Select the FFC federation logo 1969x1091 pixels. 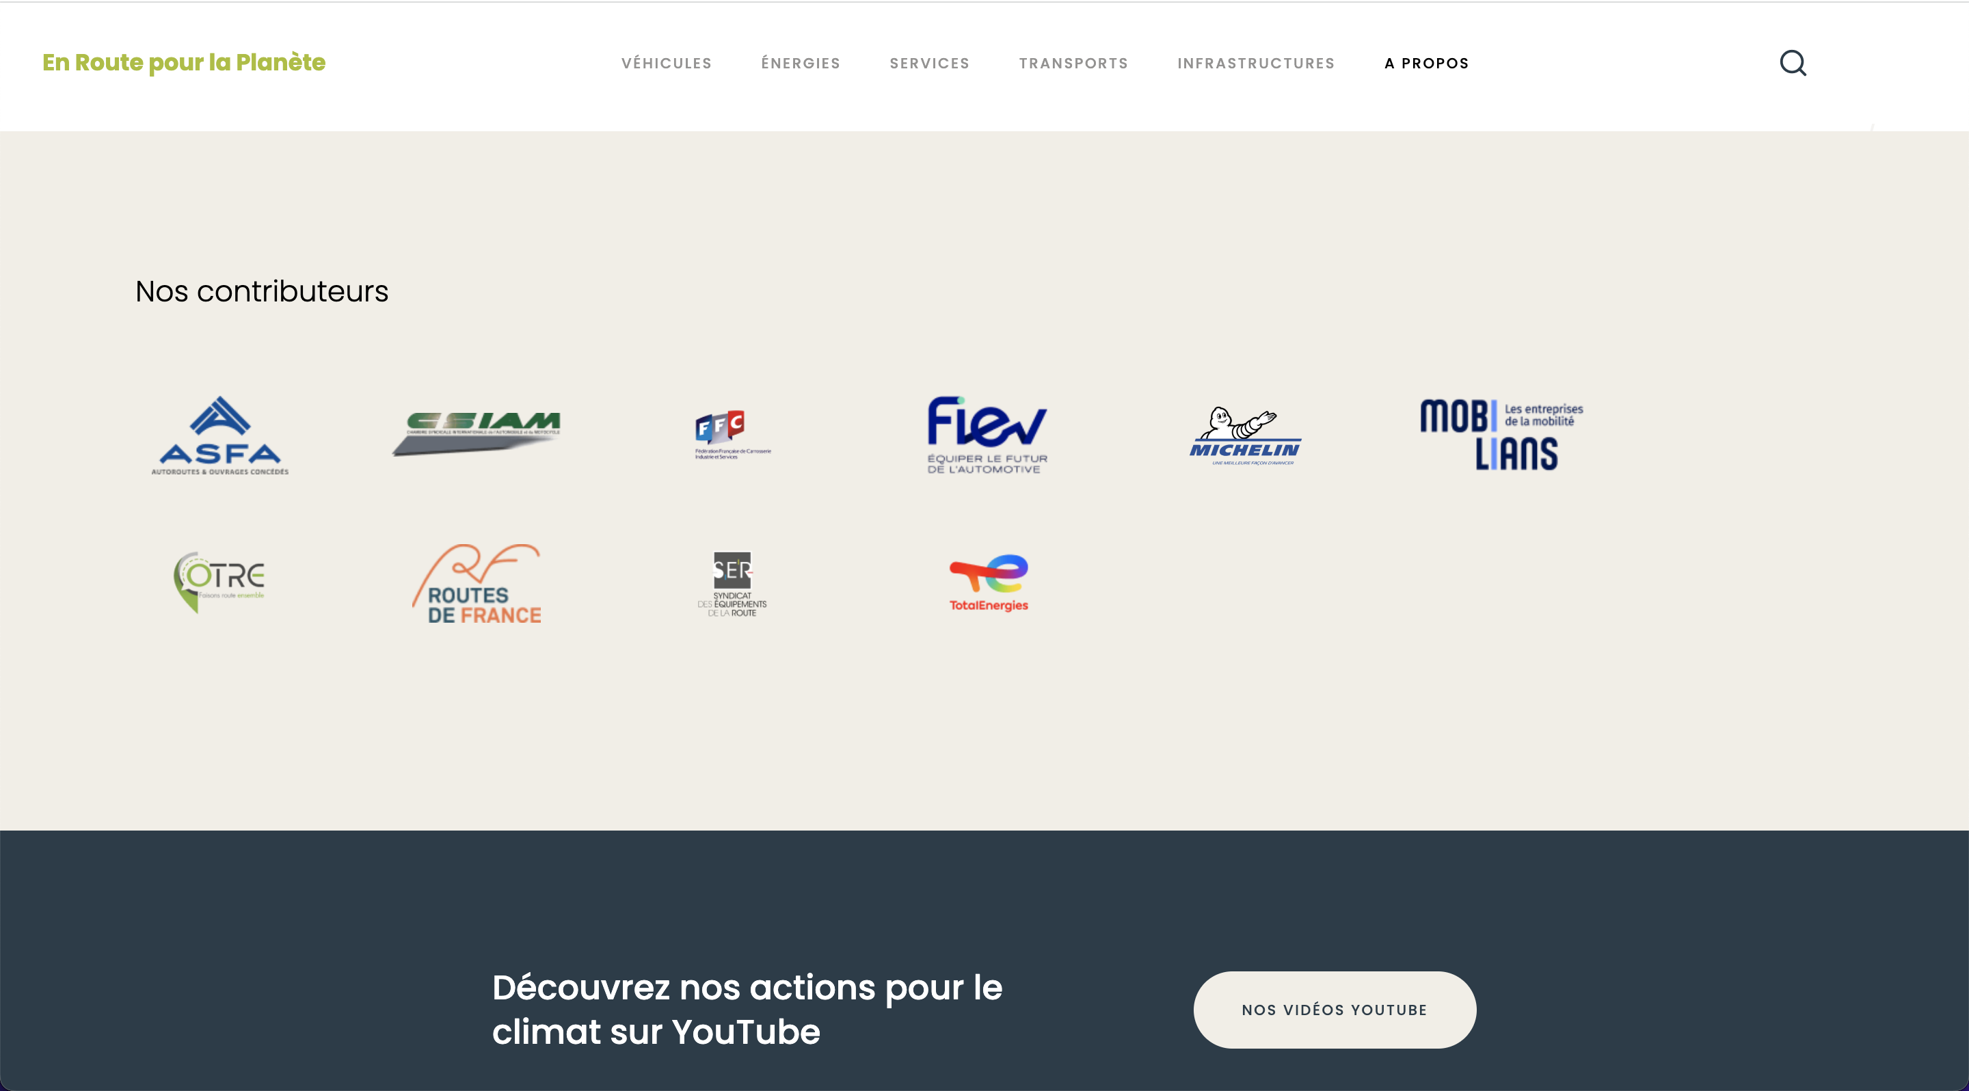pyautogui.click(x=732, y=435)
